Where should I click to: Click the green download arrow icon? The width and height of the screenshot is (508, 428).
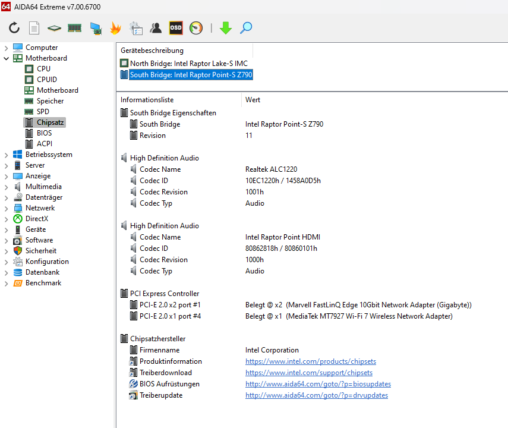pyautogui.click(x=226, y=28)
